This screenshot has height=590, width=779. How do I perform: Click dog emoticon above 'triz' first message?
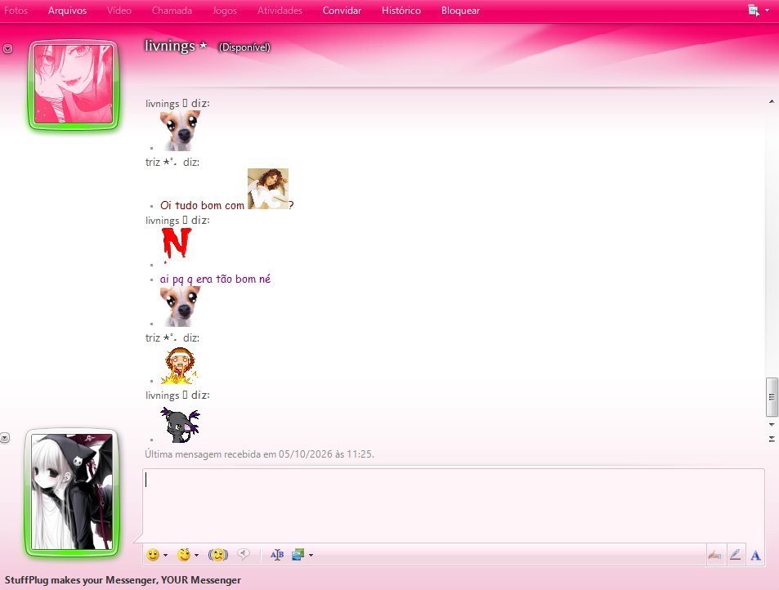180,131
